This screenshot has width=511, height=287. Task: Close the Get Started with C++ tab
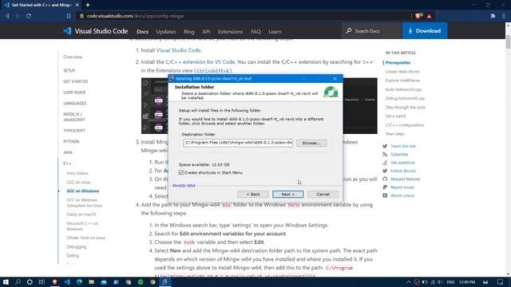[77, 5]
